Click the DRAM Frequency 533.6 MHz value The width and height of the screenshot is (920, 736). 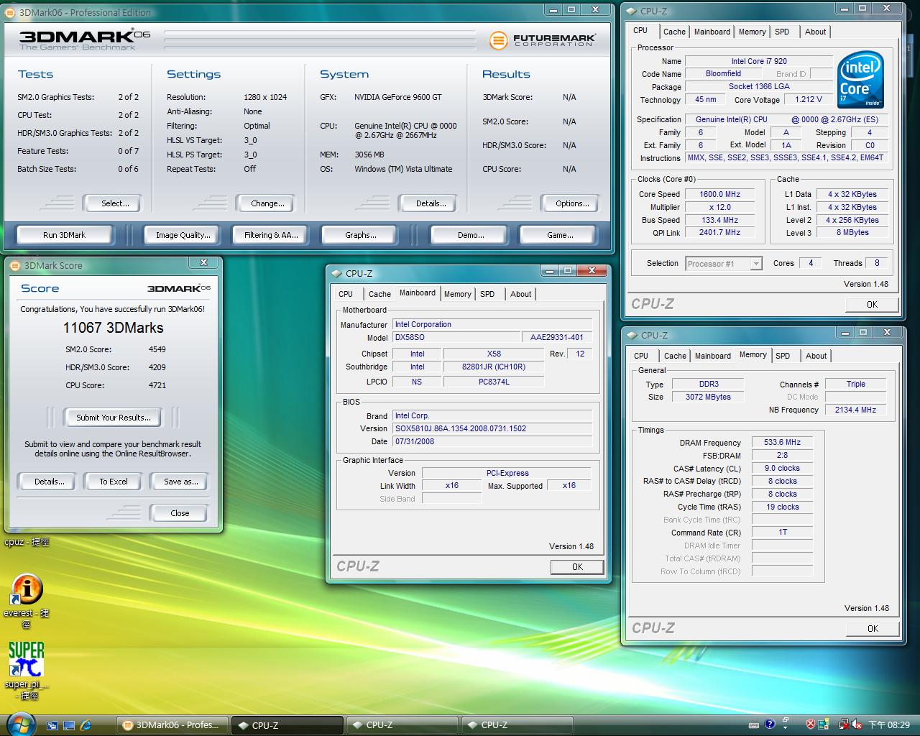782,443
